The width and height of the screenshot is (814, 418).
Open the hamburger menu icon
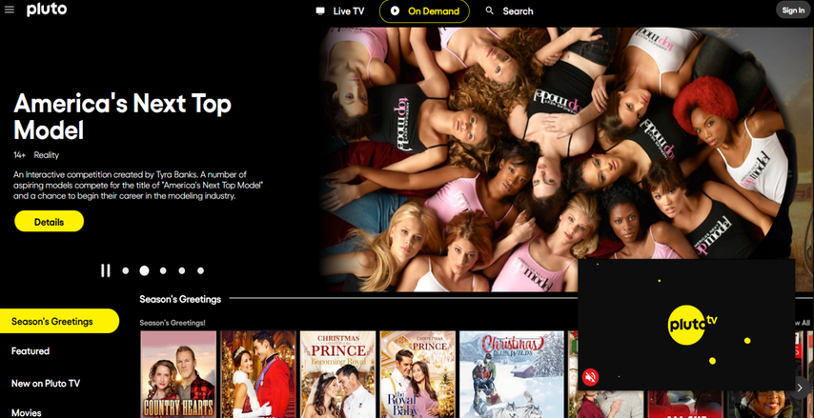9,10
